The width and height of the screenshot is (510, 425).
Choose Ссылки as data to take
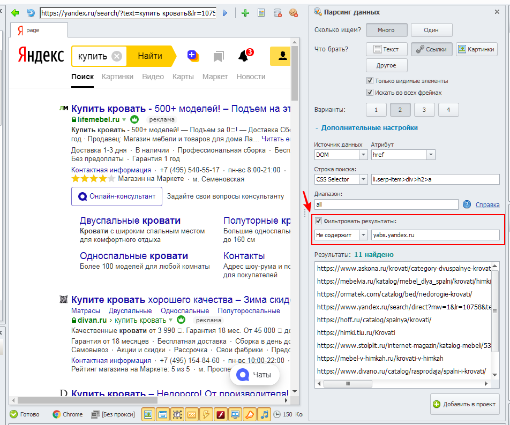(x=431, y=49)
